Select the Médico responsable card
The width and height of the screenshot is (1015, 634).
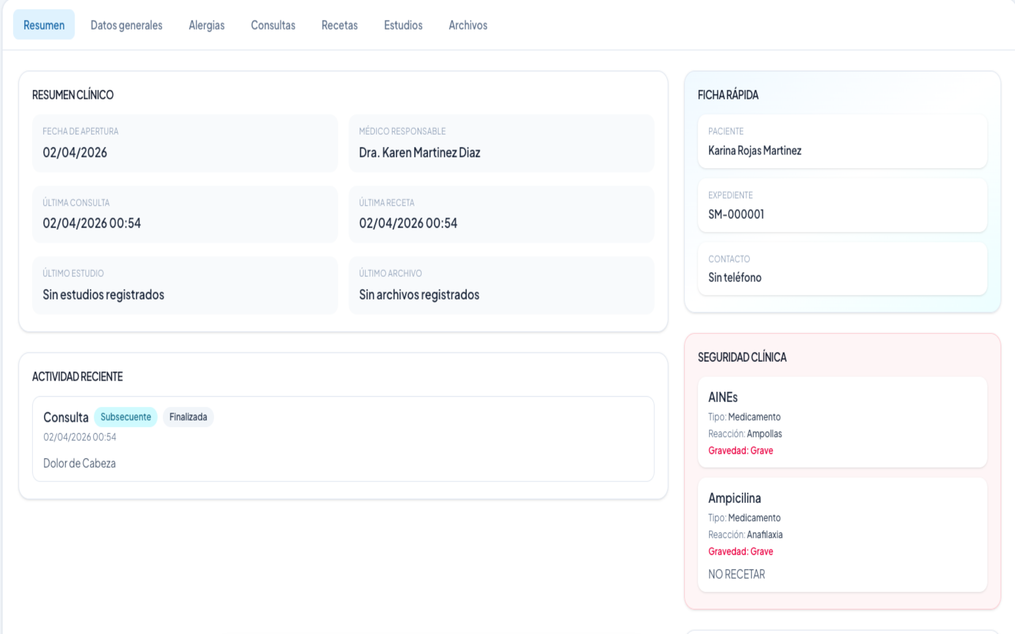[501, 143]
